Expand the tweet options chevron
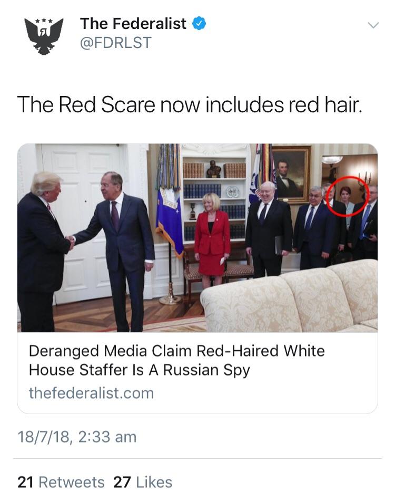Viewport: 395px width, 501px height. (x=373, y=25)
